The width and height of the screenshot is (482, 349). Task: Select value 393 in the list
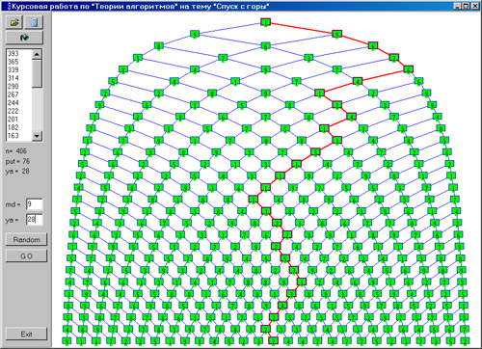(13, 53)
